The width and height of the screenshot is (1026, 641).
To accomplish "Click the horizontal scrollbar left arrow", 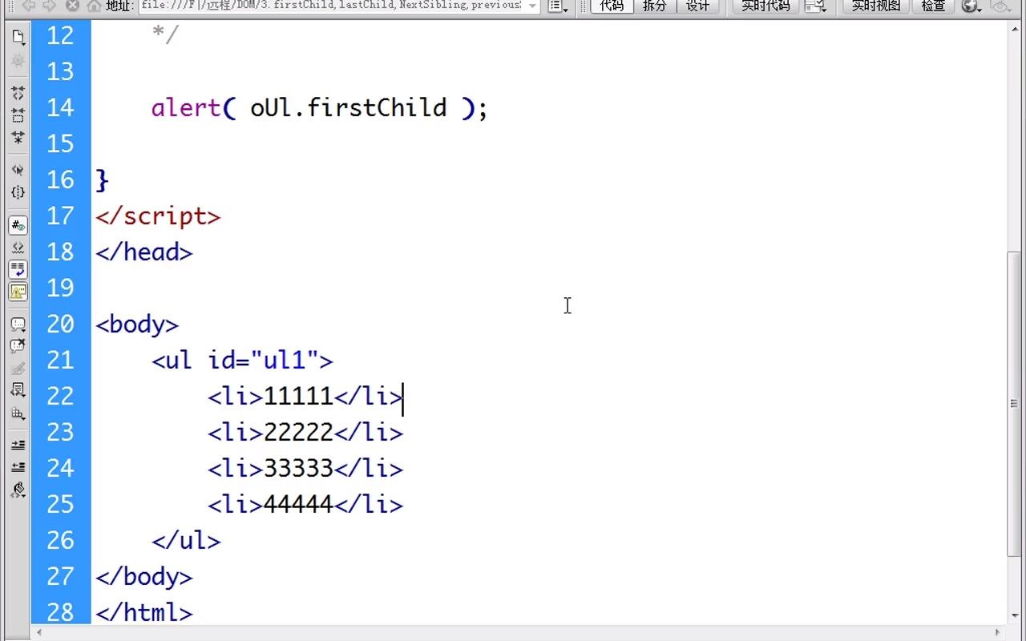I will 38,632.
